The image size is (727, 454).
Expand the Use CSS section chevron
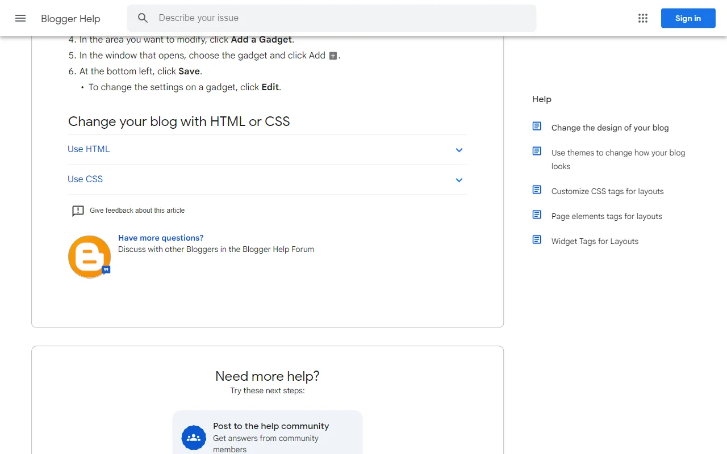click(x=459, y=180)
